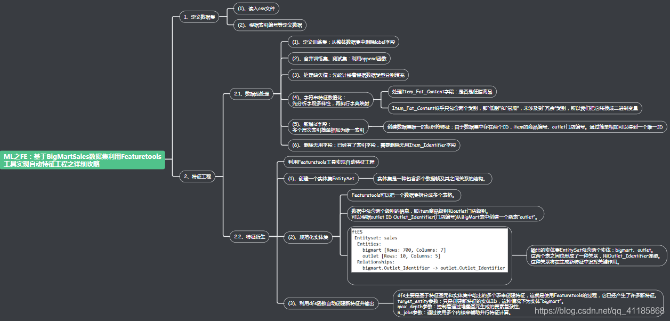Screen dimensions: 670x321
Task: Click the node (2)、根据索引编号等定义数据
Action: 270,25
